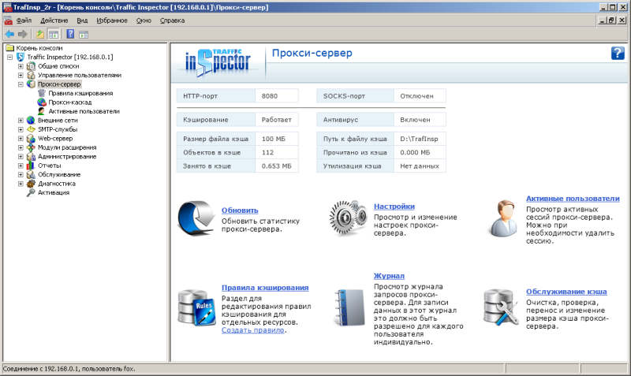This screenshot has width=631, height=376.
Task: Expand the Управление пользователями node
Action: coord(21,75)
